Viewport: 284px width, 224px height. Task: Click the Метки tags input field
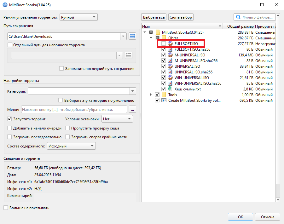tap(74, 109)
